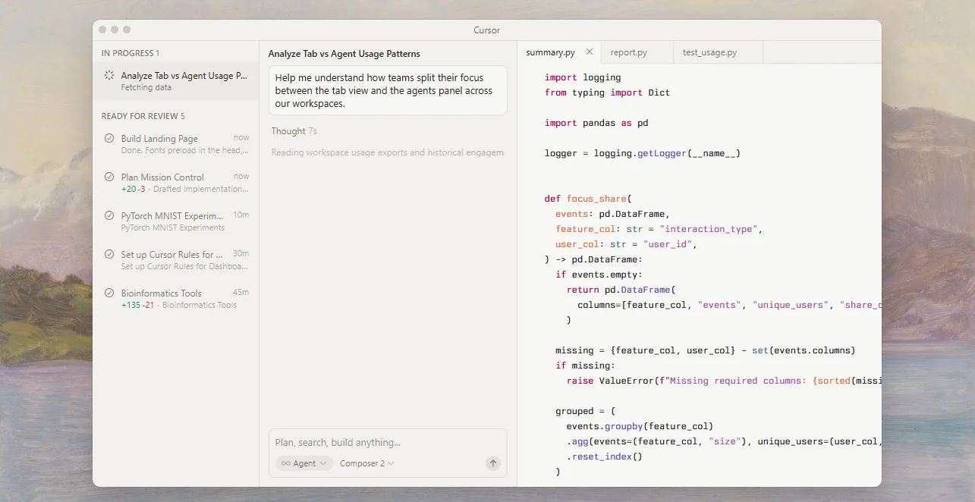Expand the Thought 7s reasoning section
The width and height of the screenshot is (975, 502).
click(x=294, y=131)
